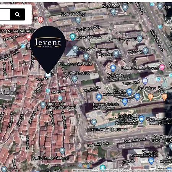Click the Yapı map pin
Screen dimensions: 172x172
click(x=160, y=6)
